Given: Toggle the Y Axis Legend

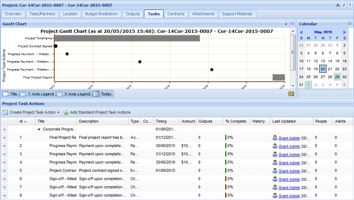Looking at the screenshot, I should point(37,94).
